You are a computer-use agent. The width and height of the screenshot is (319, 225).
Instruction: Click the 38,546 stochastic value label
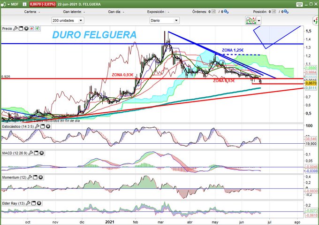[311, 139]
